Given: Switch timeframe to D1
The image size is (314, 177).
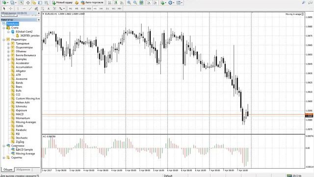Looking at the screenshot, I should tap(107, 9).
